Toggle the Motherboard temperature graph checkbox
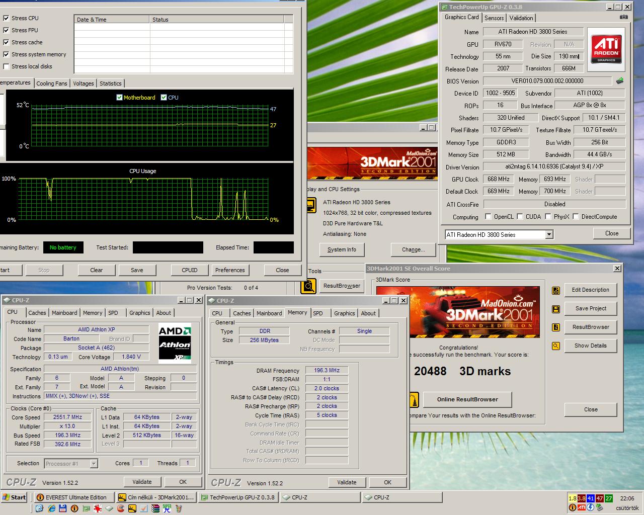 pyautogui.click(x=119, y=98)
